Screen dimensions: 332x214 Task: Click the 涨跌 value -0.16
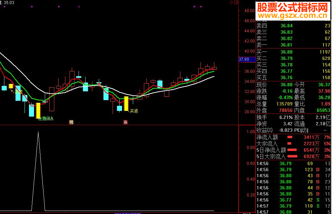[287, 91]
